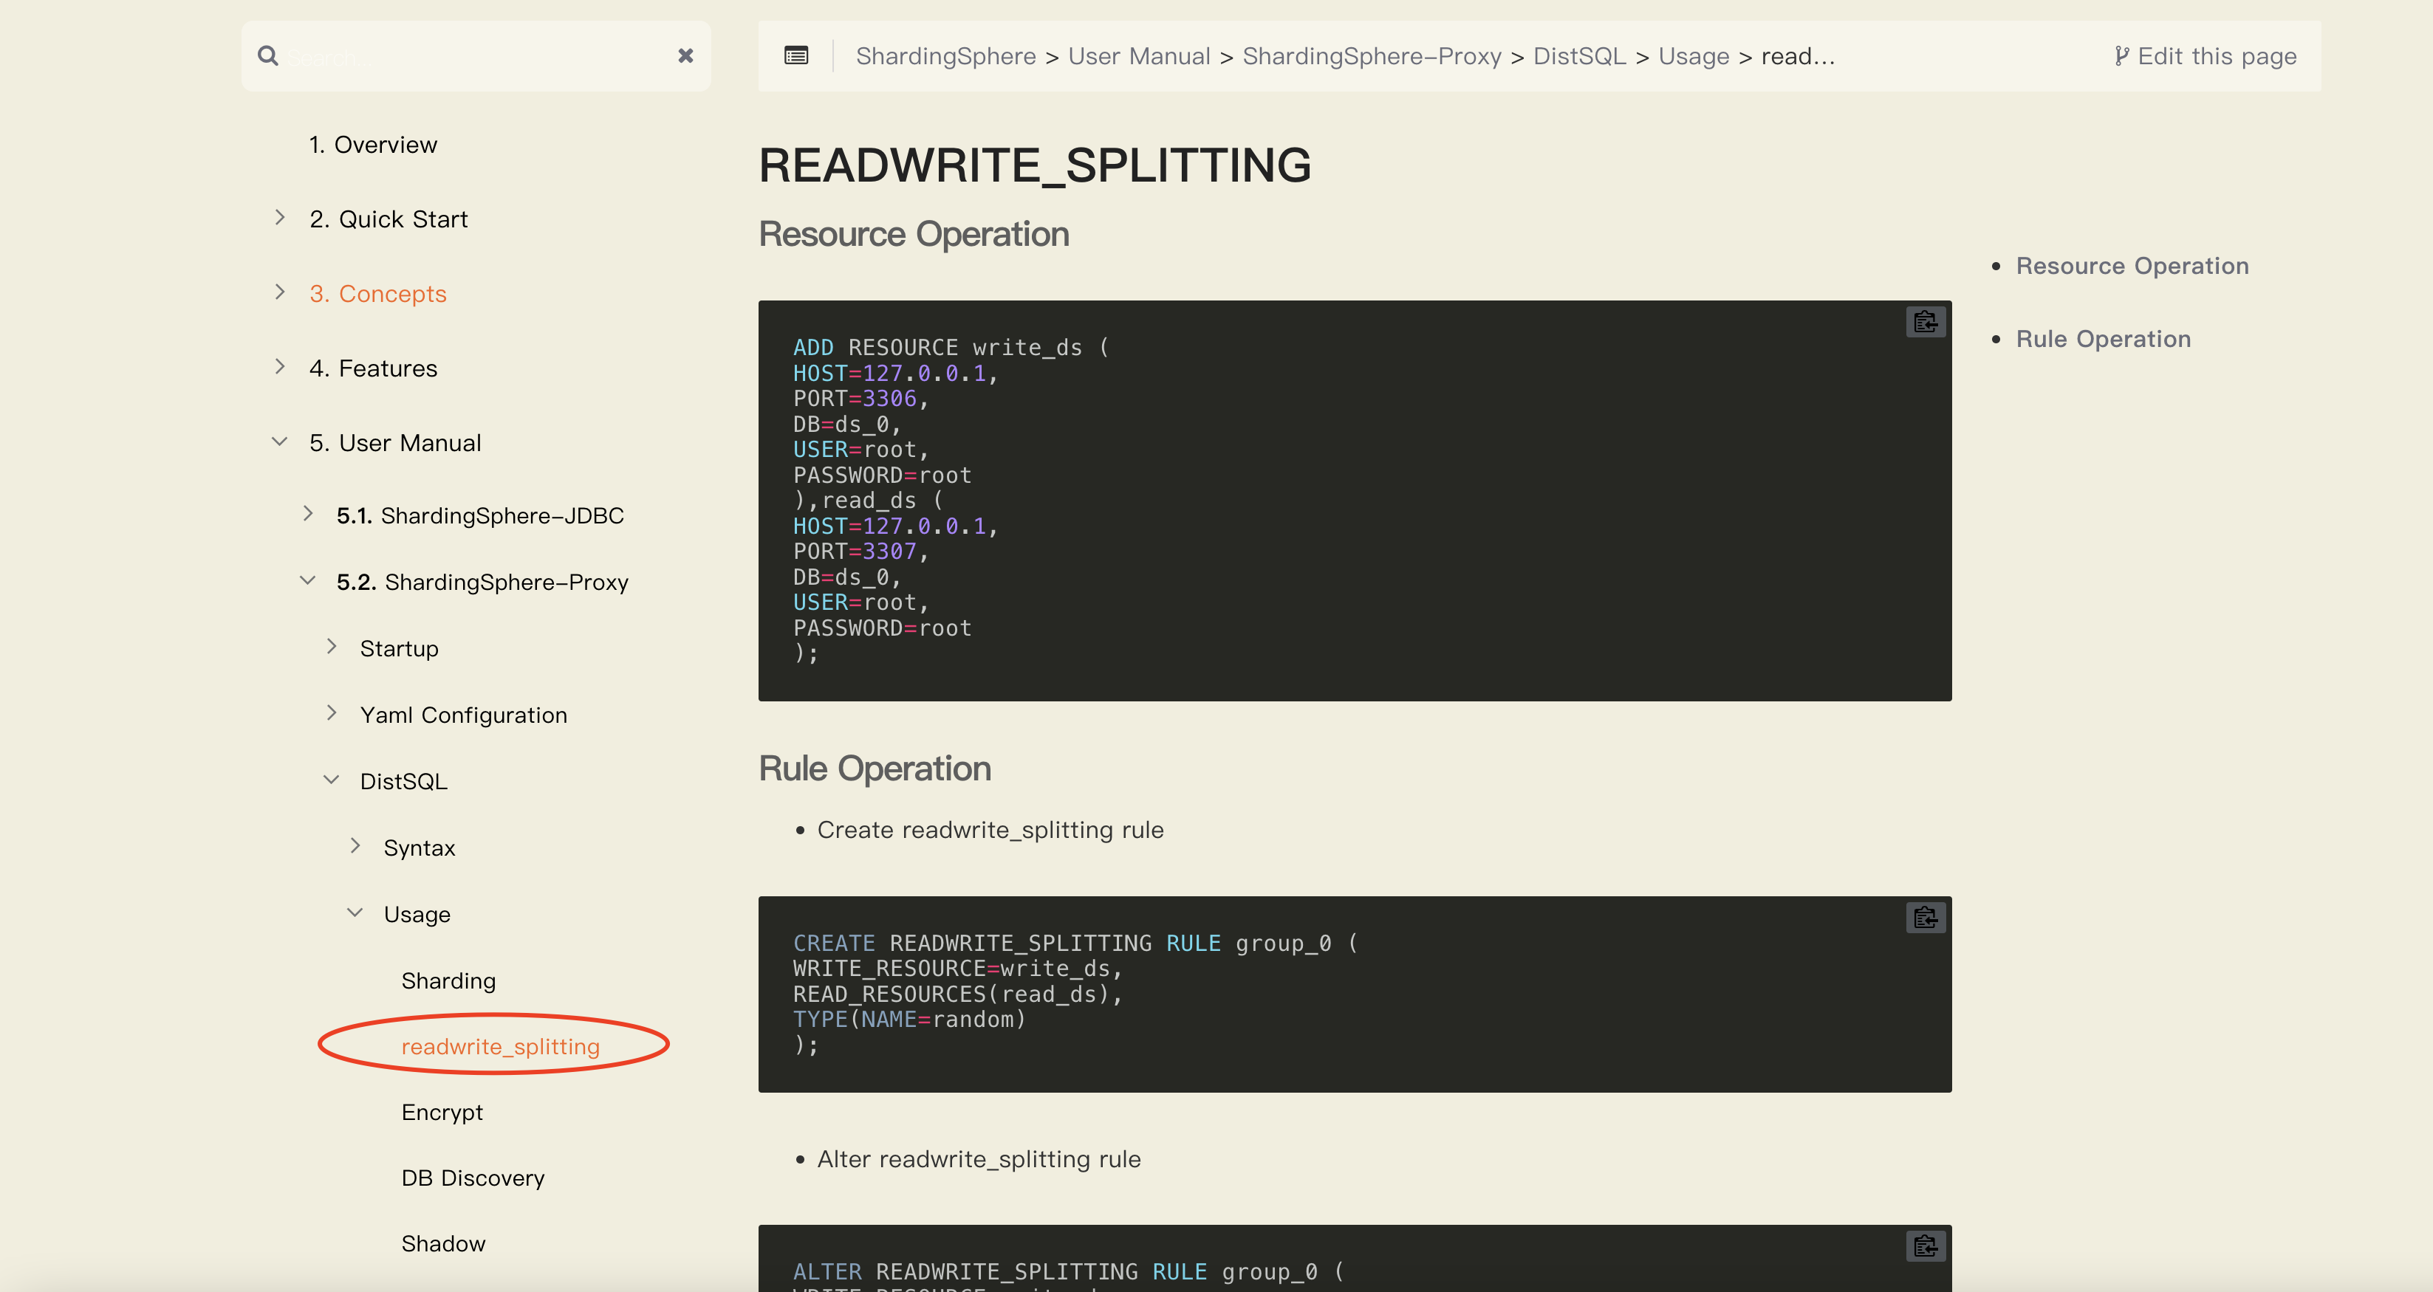This screenshot has width=2433, height=1292.
Task: Click the search magnifier icon
Action: coord(268,55)
